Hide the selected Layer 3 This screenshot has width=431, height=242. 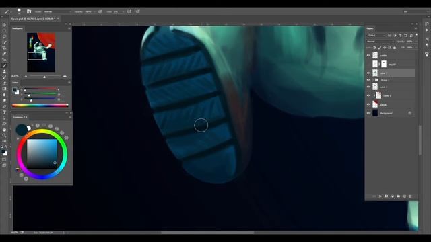[x=368, y=73]
